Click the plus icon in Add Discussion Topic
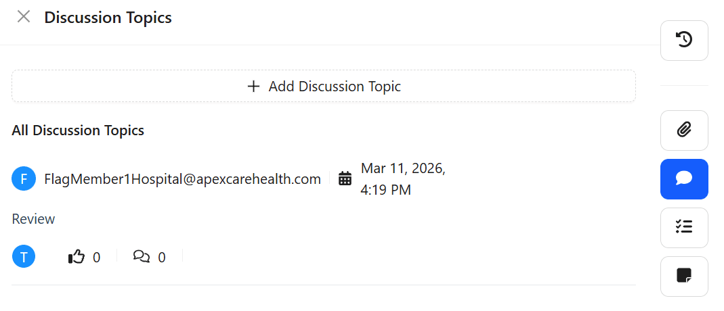724x311 pixels. [x=254, y=87]
